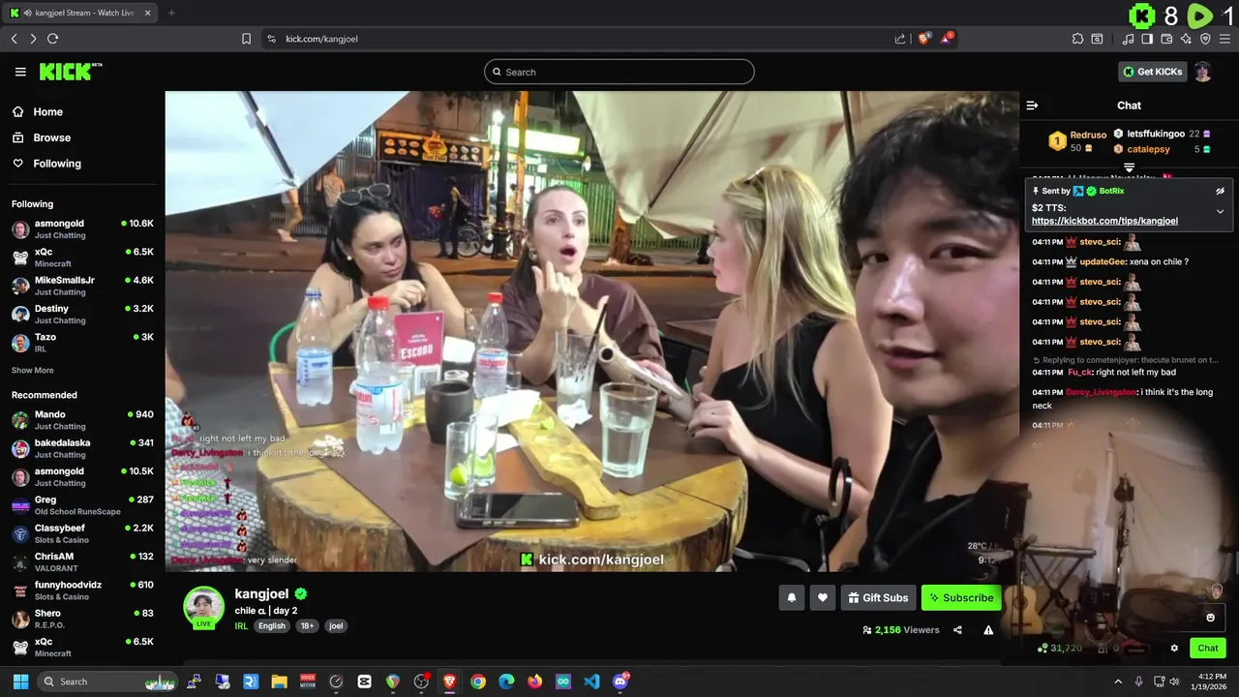Image resolution: width=1239 pixels, height=697 pixels.
Task: Open chat settings gear icon
Action: tap(1174, 649)
